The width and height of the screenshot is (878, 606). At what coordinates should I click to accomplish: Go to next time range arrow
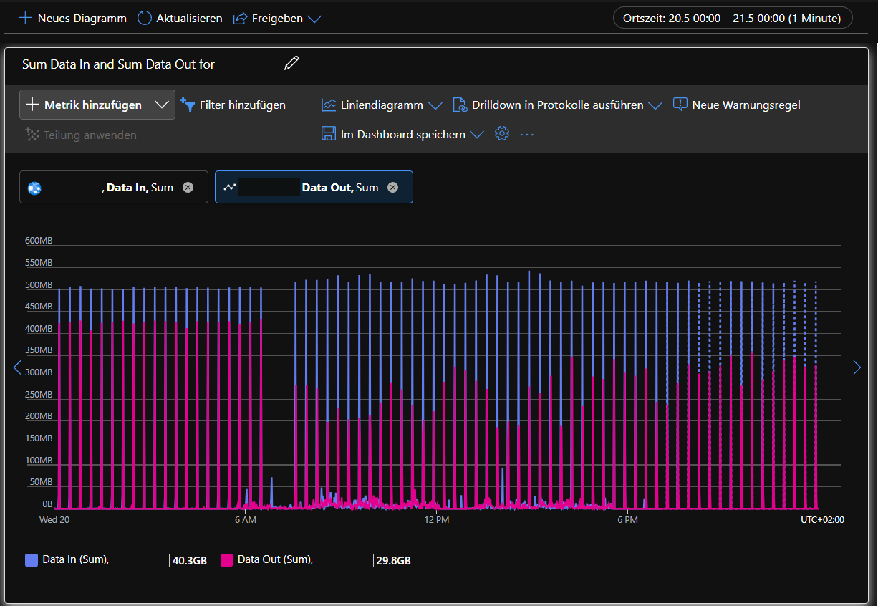tap(857, 367)
